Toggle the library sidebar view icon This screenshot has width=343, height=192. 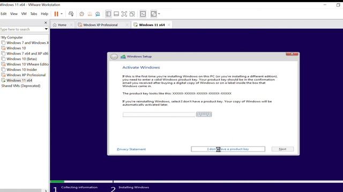click(108, 14)
